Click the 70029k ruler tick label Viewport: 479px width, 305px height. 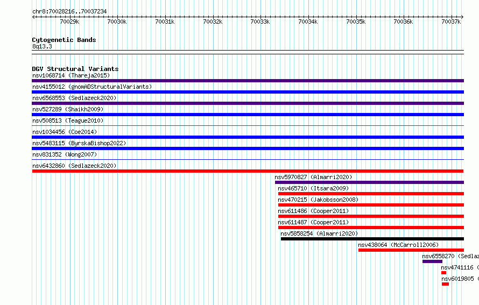tap(69, 22)
